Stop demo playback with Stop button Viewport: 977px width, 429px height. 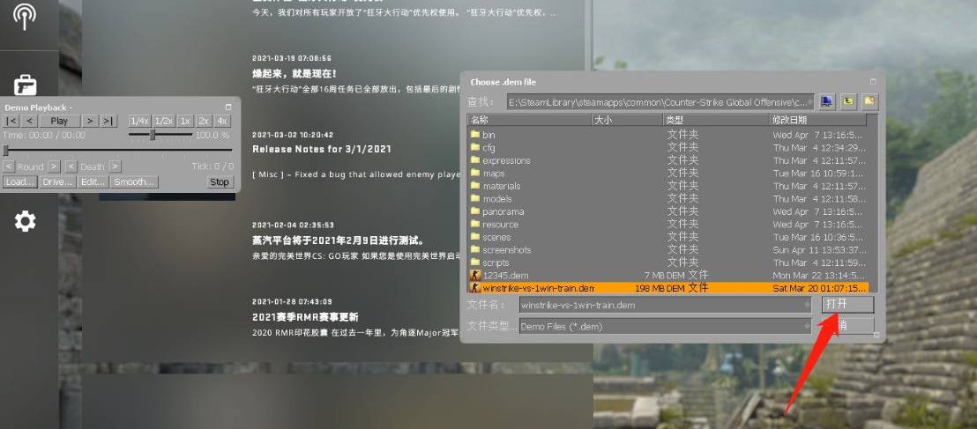click(220, 181)
